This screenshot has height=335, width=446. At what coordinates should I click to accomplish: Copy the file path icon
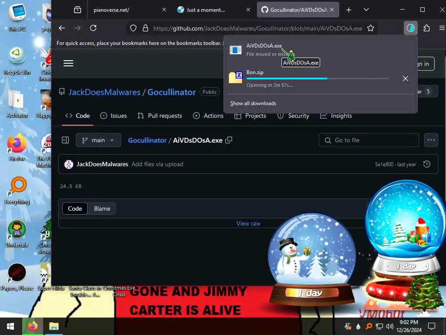coord(229,140)
